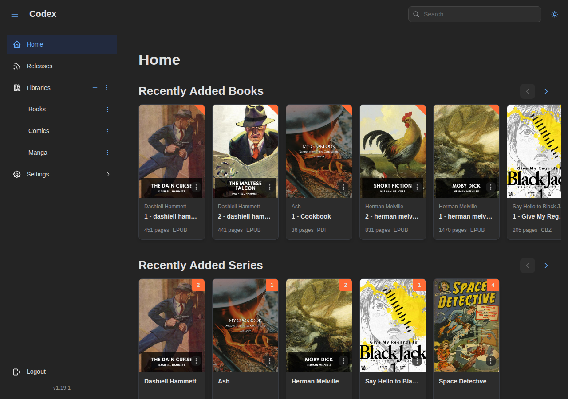This screenshot has width=568, height=399.
Task: Click the 'Space Detective' series title
Action: (x=462, y=381)
